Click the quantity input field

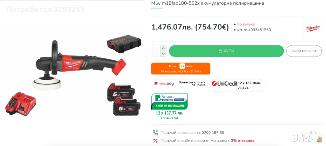coord(157,51)
